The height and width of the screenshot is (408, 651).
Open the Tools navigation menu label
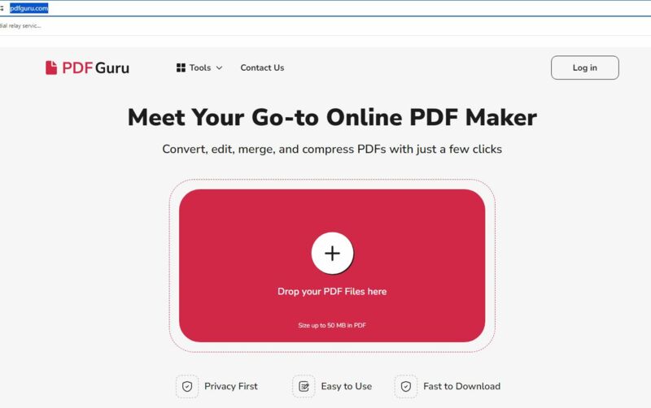point(200,67)
